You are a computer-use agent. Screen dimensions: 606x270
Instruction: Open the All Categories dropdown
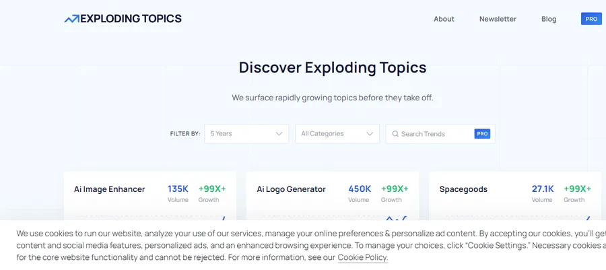(337, 133)
